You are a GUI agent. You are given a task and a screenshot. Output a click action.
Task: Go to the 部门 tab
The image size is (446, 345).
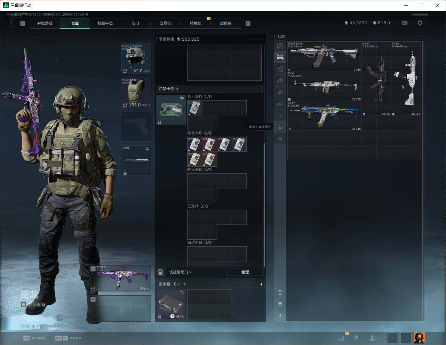(135, 23)
